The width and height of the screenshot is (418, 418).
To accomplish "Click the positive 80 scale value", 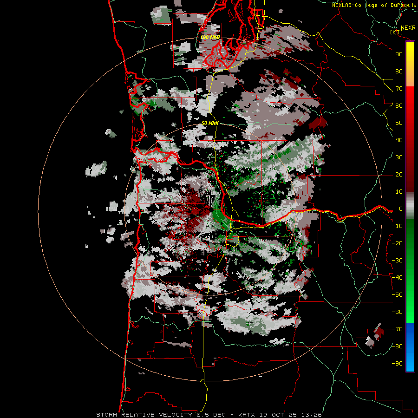I will [x=399, y=71].
